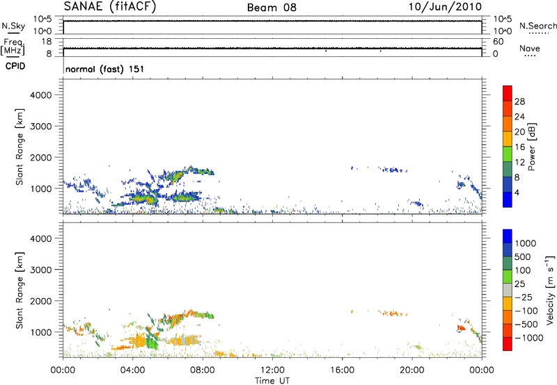Click the 2000 tick of Velocity panel
Screen dimensions: 557x385
[41, 301]
